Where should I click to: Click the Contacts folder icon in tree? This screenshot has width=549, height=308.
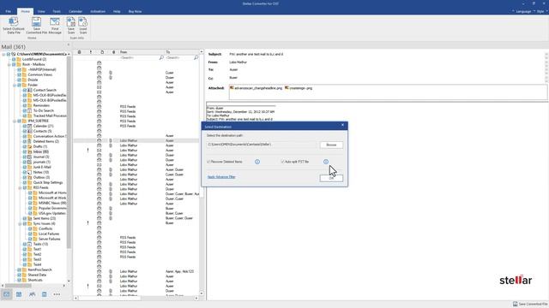30,131
